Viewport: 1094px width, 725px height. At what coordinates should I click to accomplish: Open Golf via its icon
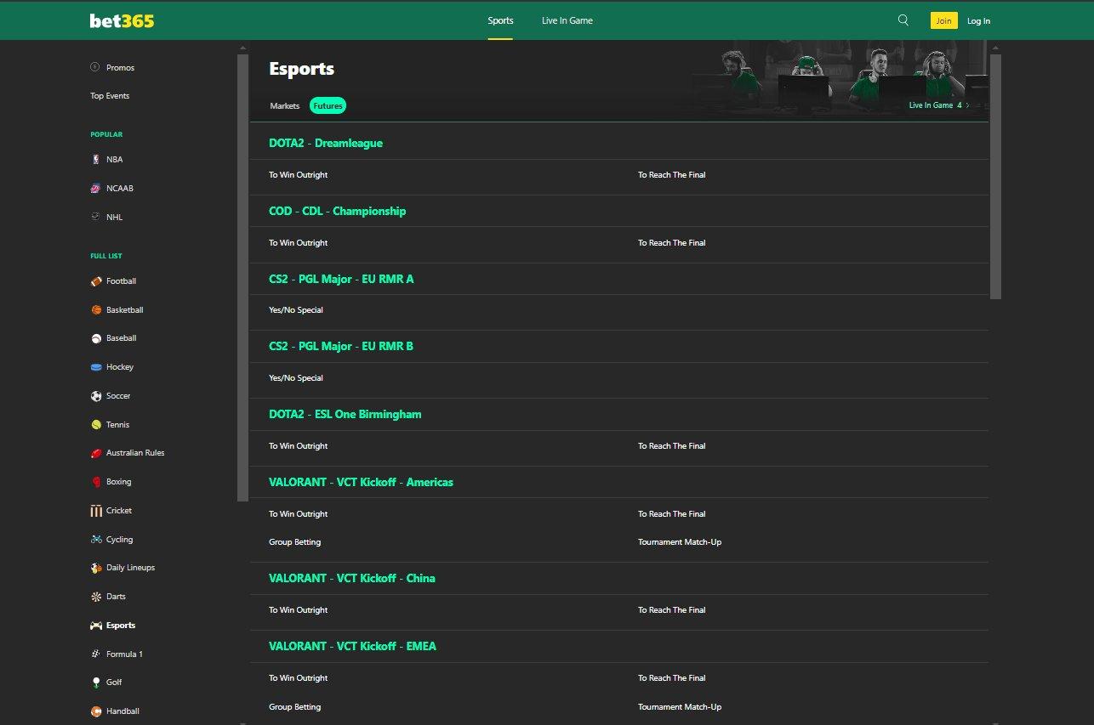tap(96, 683)
